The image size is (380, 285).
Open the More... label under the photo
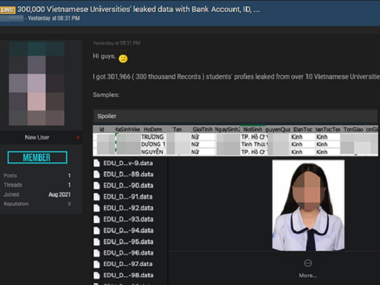pyautogui.click(x=308, y=275)
